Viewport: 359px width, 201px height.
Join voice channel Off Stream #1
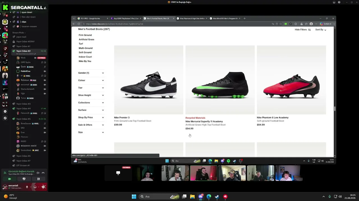click(x=23, y=166)
